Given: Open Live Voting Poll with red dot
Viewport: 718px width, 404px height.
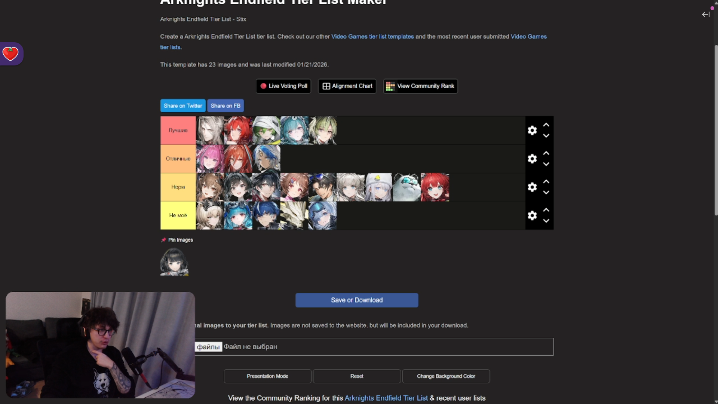Looking at the screenshot, I should tap(283, 86).
